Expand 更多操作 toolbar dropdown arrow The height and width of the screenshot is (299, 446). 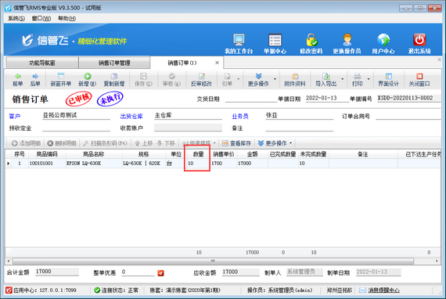click(275, 79)
